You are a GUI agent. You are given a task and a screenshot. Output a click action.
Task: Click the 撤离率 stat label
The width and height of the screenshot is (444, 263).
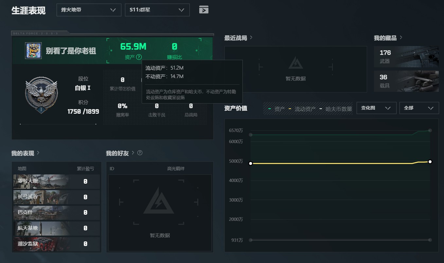point(122,115)
